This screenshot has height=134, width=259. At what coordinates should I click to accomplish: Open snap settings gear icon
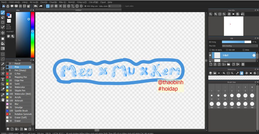tap(81, 6)
